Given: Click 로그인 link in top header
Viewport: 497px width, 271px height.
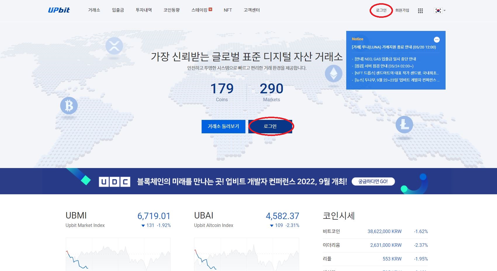Looking at the screenshot, I should click(x=381, y=11).
